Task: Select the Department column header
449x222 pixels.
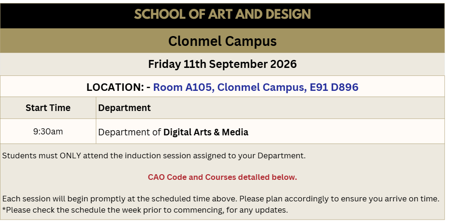Action: (124, 108)
